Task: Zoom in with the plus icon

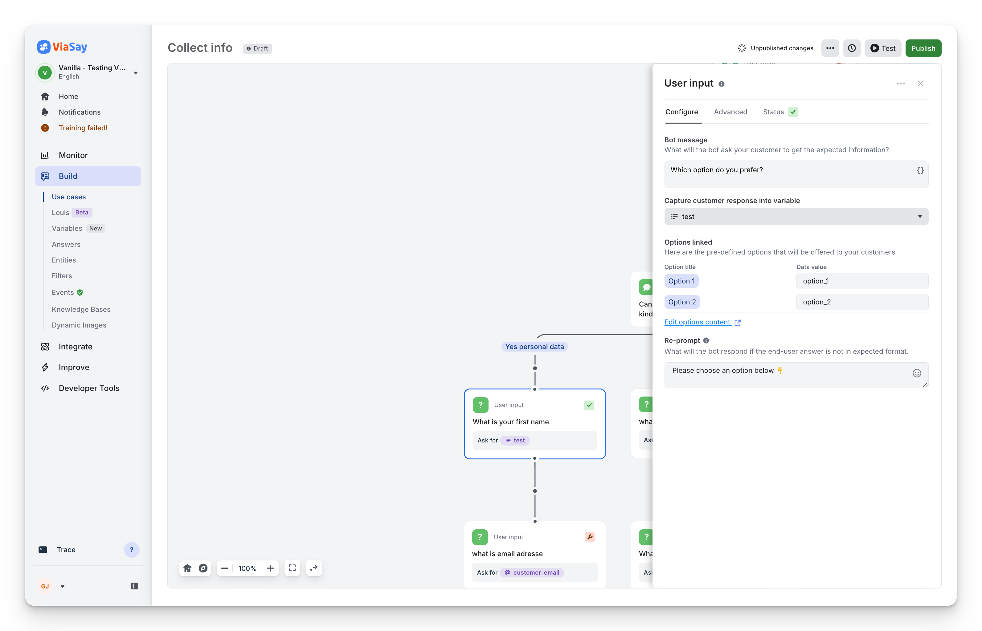Action: coord(271,568)
